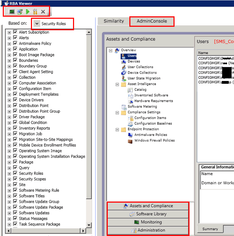
Task: Collapse the Endpoint Protection node
Action: click(x=117, y=130)
